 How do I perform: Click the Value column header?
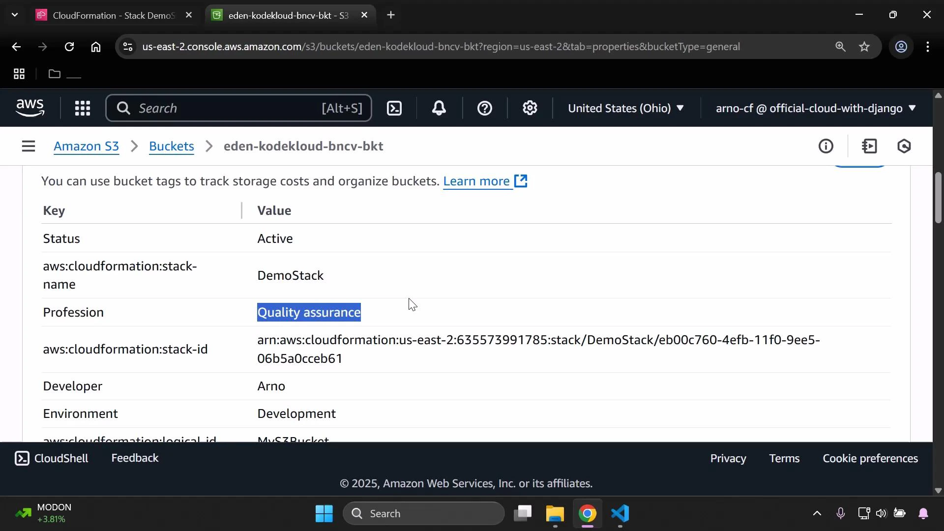coord(274,211)
